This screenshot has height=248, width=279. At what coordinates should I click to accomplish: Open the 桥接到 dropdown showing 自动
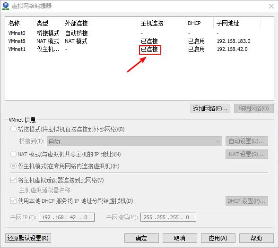coord(134,141)
